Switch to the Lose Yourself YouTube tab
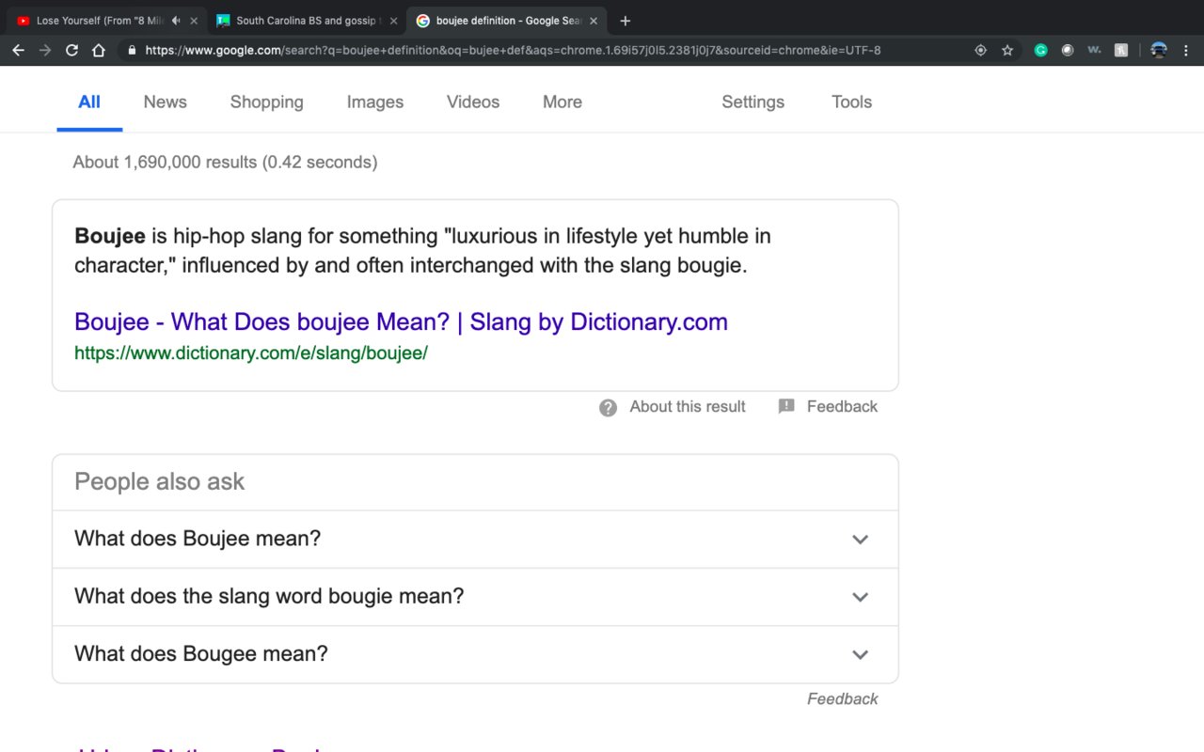Screen dimensions: 1204x752 [x=105, y=21]
